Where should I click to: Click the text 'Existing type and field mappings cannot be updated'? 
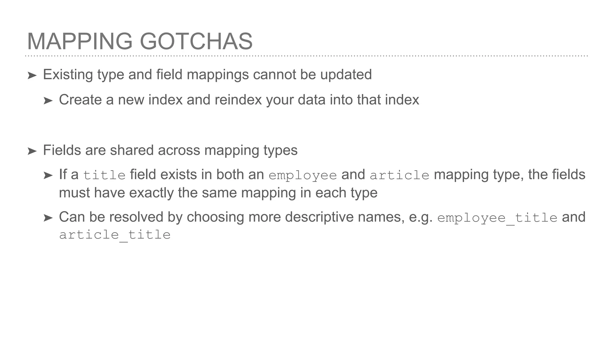pos(207,75)
